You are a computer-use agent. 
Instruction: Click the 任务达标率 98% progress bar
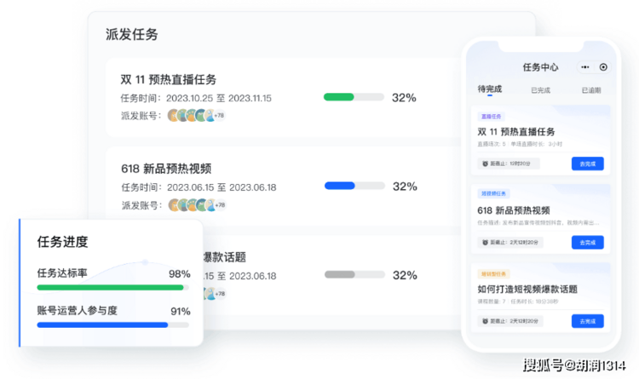pos(112,288)
